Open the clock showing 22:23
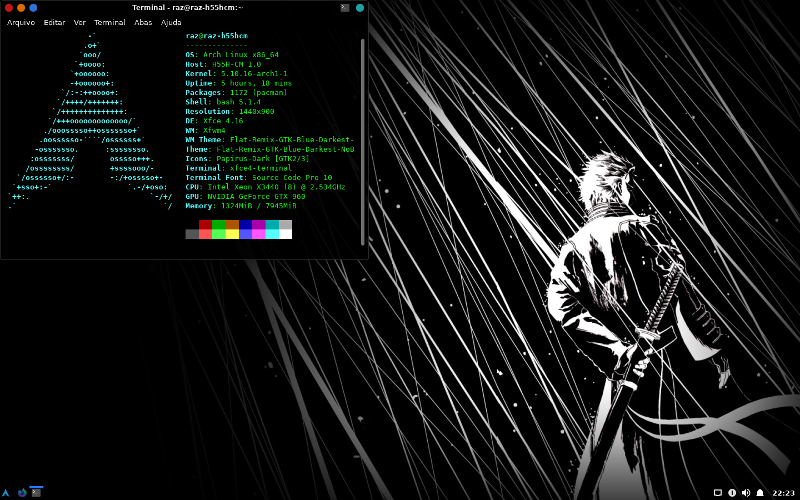800x500 pixels. pos(783,493)
